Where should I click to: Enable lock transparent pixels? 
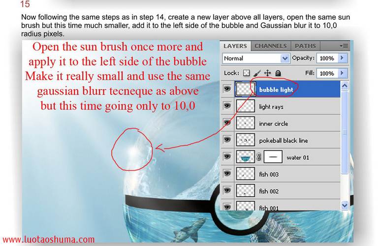246,73
